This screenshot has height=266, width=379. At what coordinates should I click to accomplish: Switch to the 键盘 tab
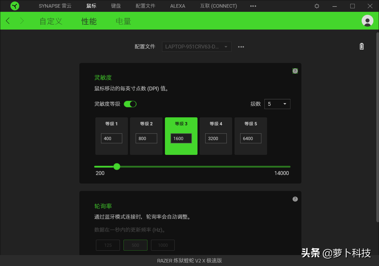(116, 6)
